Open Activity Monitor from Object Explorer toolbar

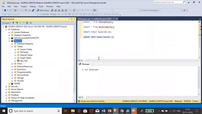(x=31, y=23)
